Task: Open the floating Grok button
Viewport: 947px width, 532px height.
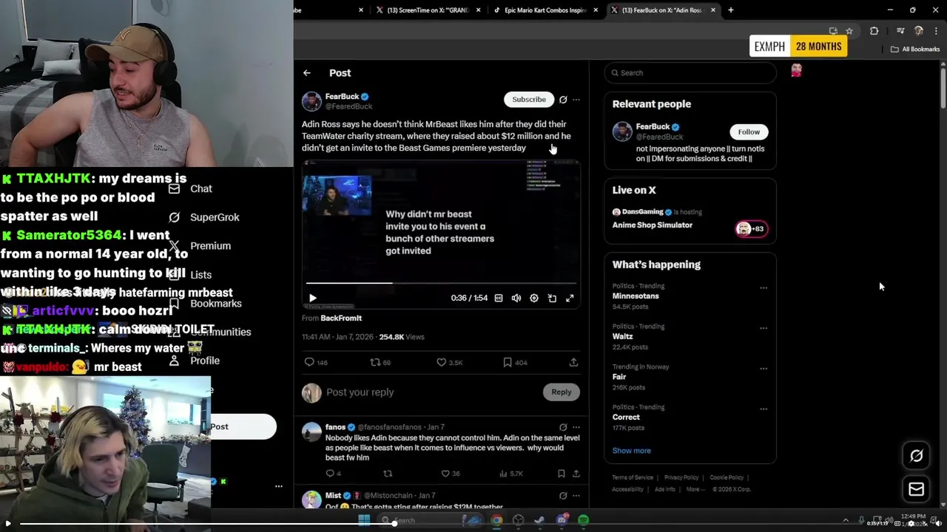Action: coord(916,456)
